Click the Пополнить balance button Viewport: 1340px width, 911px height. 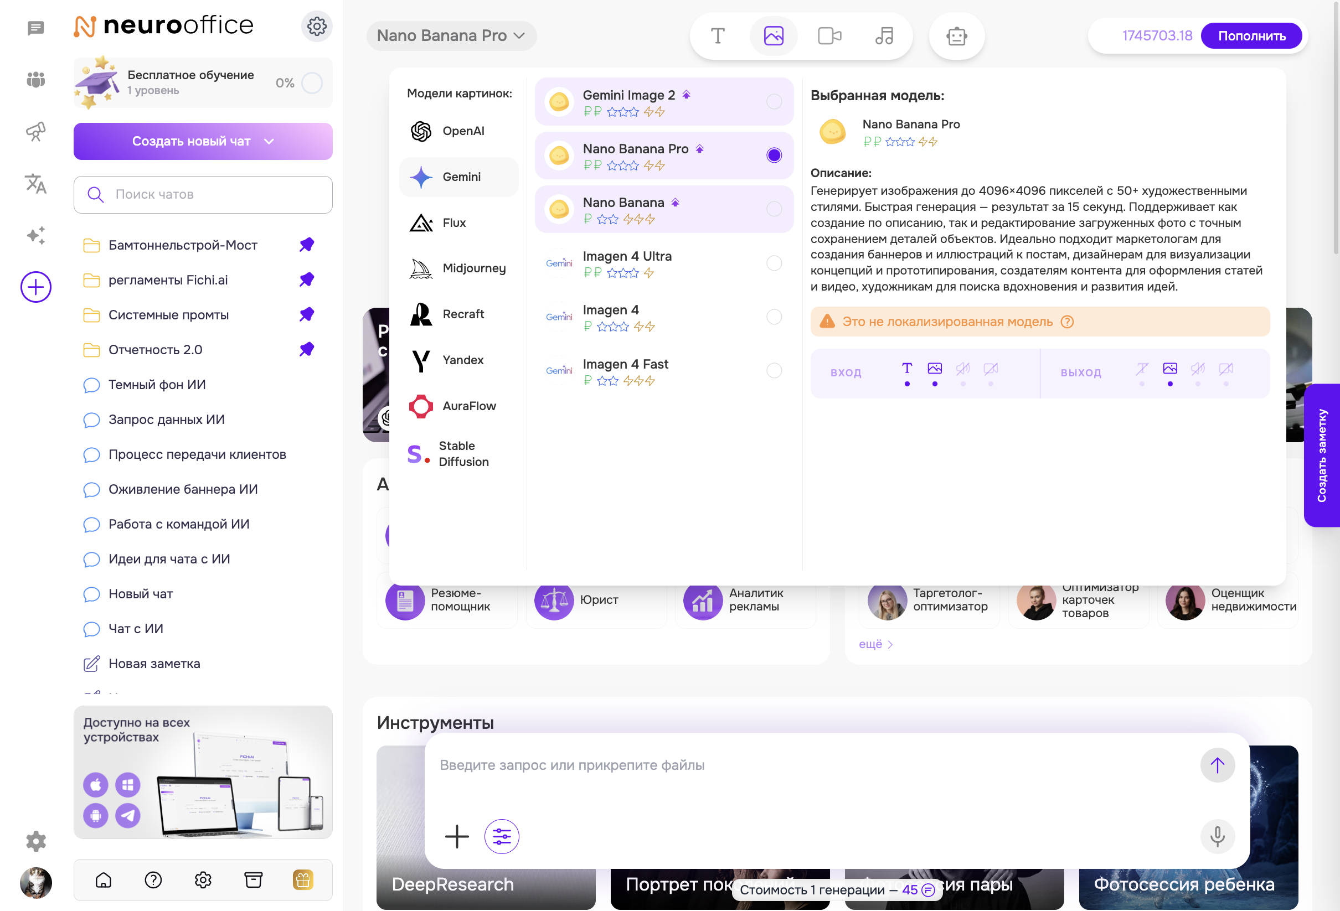click(1251, 36)
